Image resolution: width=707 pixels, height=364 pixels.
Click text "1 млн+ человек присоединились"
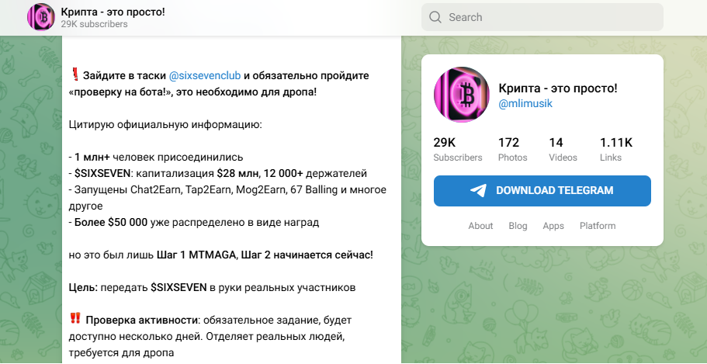pyautogui.click(x=159, y=158)
